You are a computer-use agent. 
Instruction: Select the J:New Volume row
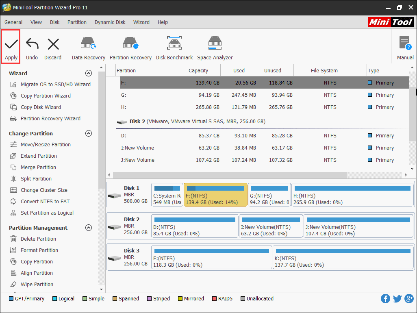264,160
